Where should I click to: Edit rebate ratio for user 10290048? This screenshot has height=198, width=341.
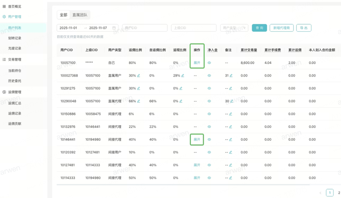click(x=138, y=101)
